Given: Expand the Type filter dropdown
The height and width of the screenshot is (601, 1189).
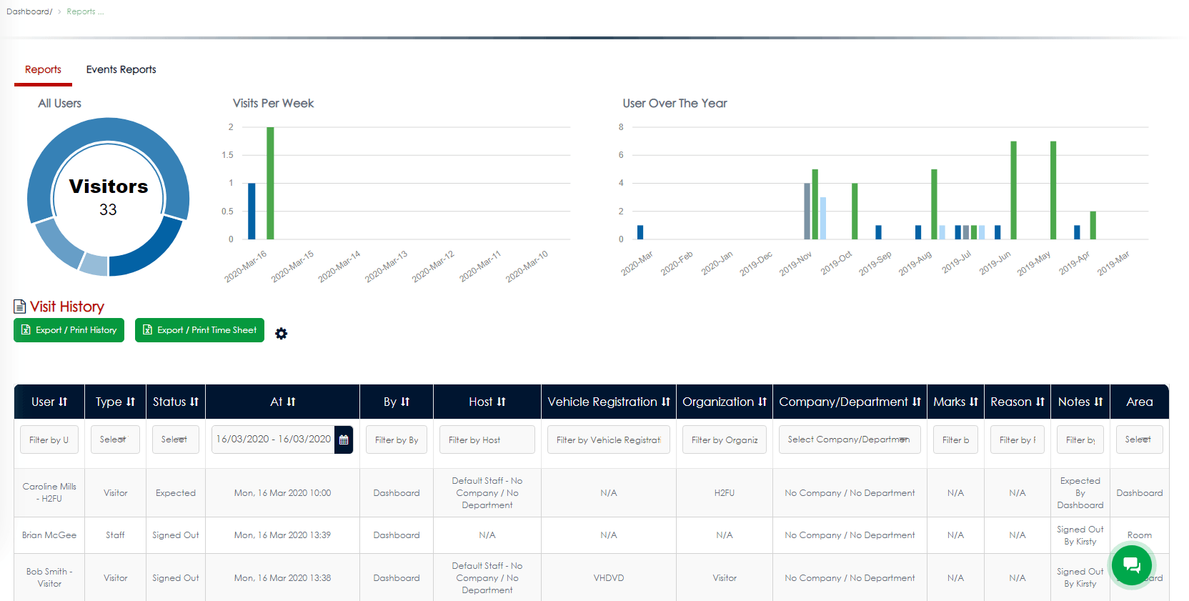Looking at the screenshot, I should tap(115, 439).
